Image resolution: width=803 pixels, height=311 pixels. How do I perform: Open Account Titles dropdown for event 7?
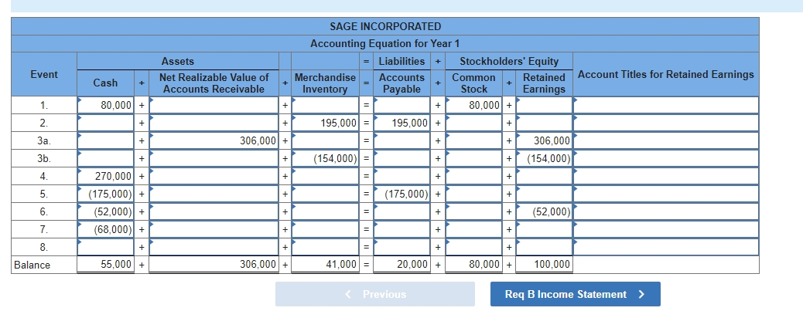pyautogui.click(x=666, y=229)
